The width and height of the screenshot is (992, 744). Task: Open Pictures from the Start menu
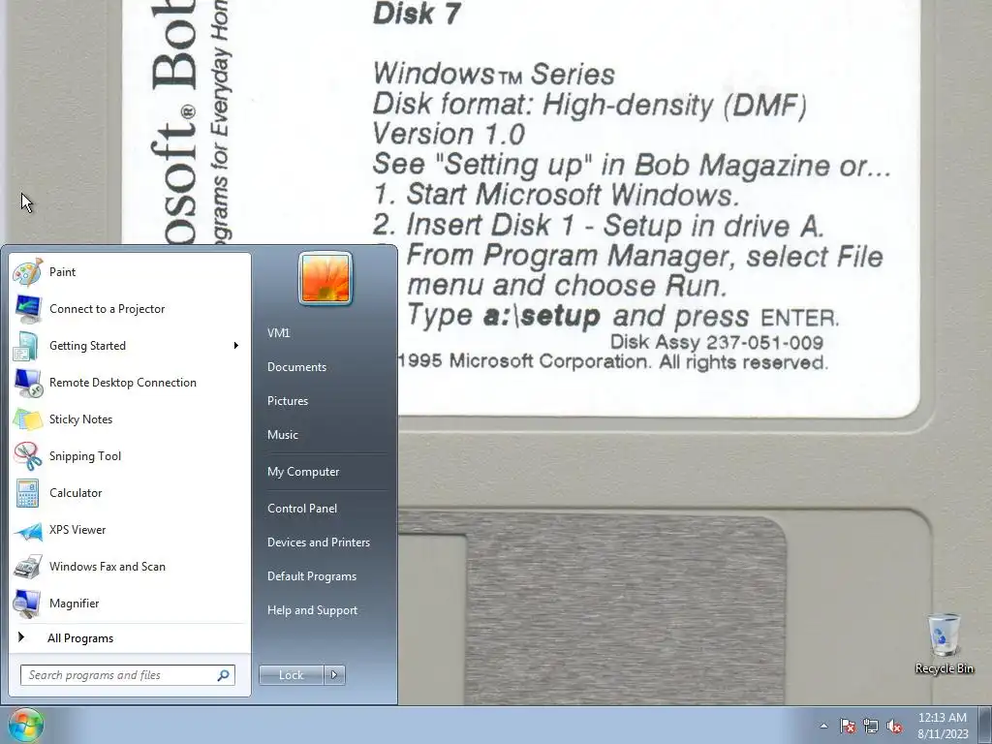coord(288,401)
